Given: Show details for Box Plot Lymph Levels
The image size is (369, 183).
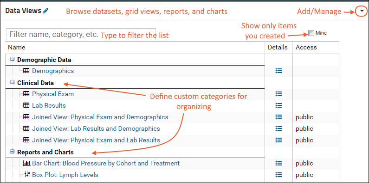Looking at the screenshot, I should pyautogui.click(x=278, y=175).
